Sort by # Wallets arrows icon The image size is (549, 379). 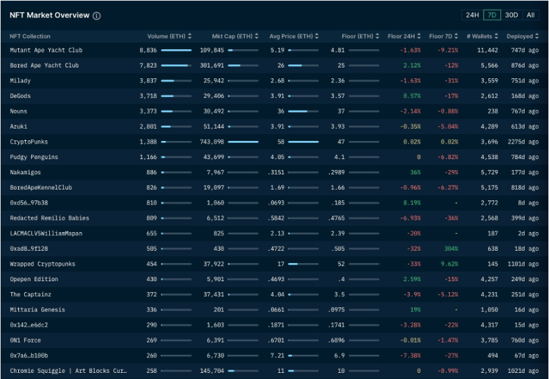click(496, 36)
